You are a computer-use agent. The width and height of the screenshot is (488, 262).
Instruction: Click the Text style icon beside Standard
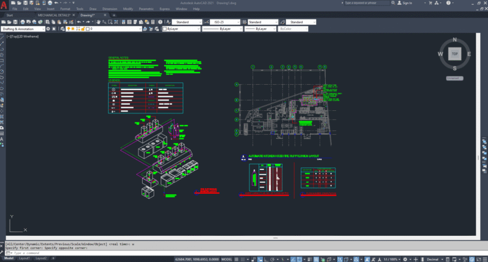pos(168,22)
